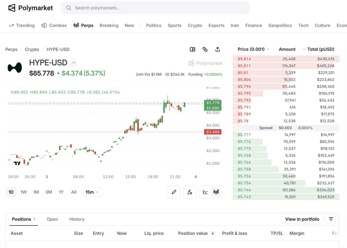Click the TradingView logo on chart
This screenshot has width=347, height=248.
17,163
